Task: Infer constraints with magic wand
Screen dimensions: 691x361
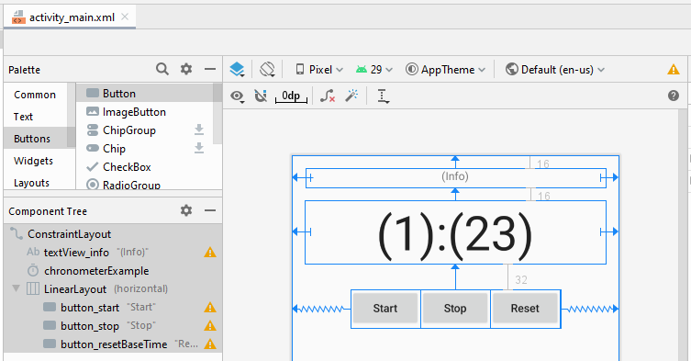Action: pyautogui.click(x=351, y=96)
